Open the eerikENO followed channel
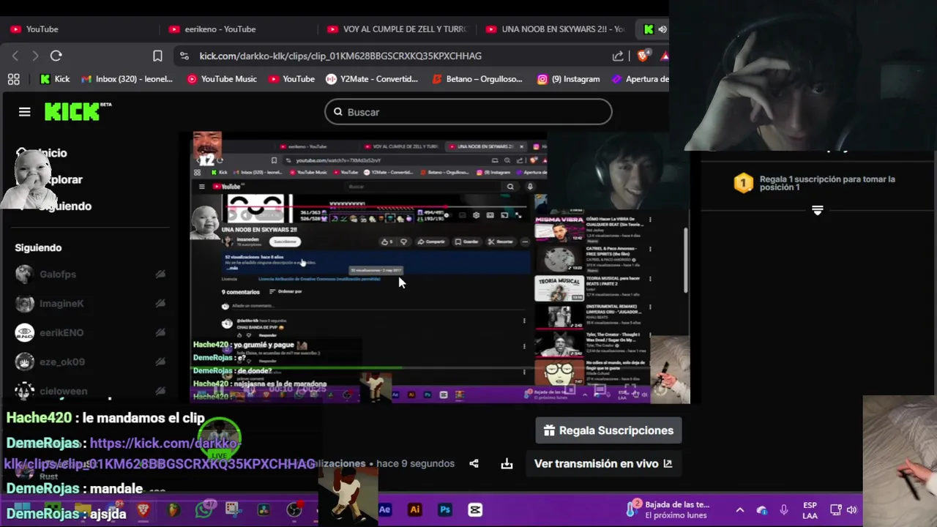Image resolution: width=937 pixels, height=527 pixels. (91, 332)
